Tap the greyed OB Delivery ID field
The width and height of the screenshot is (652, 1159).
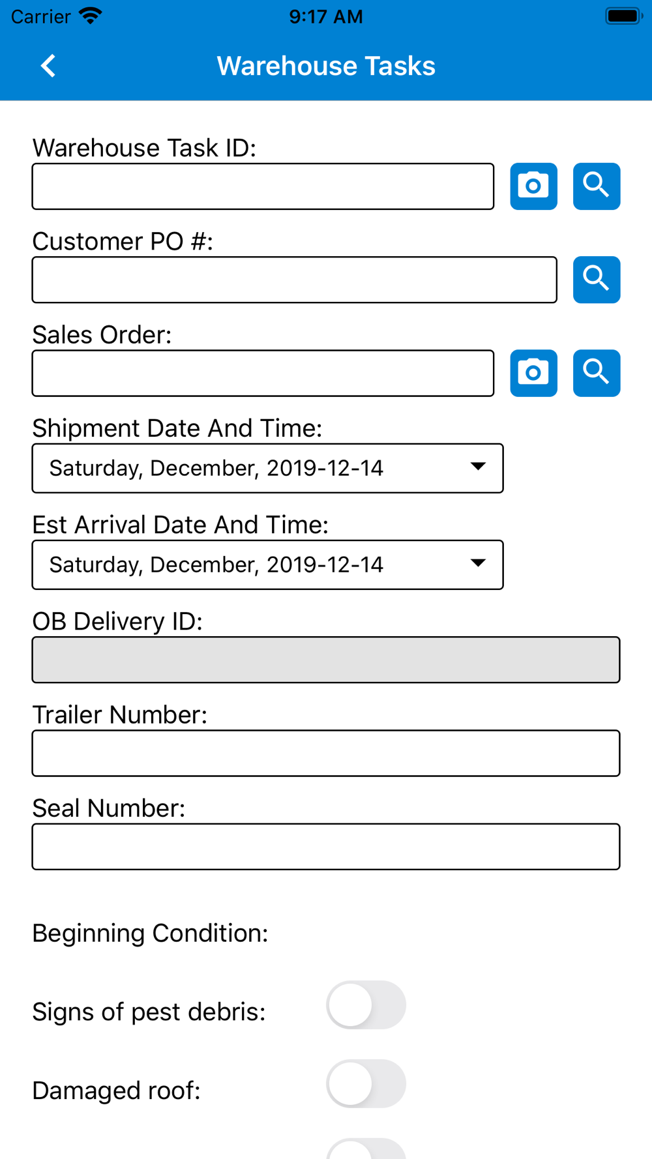point(325,660)
